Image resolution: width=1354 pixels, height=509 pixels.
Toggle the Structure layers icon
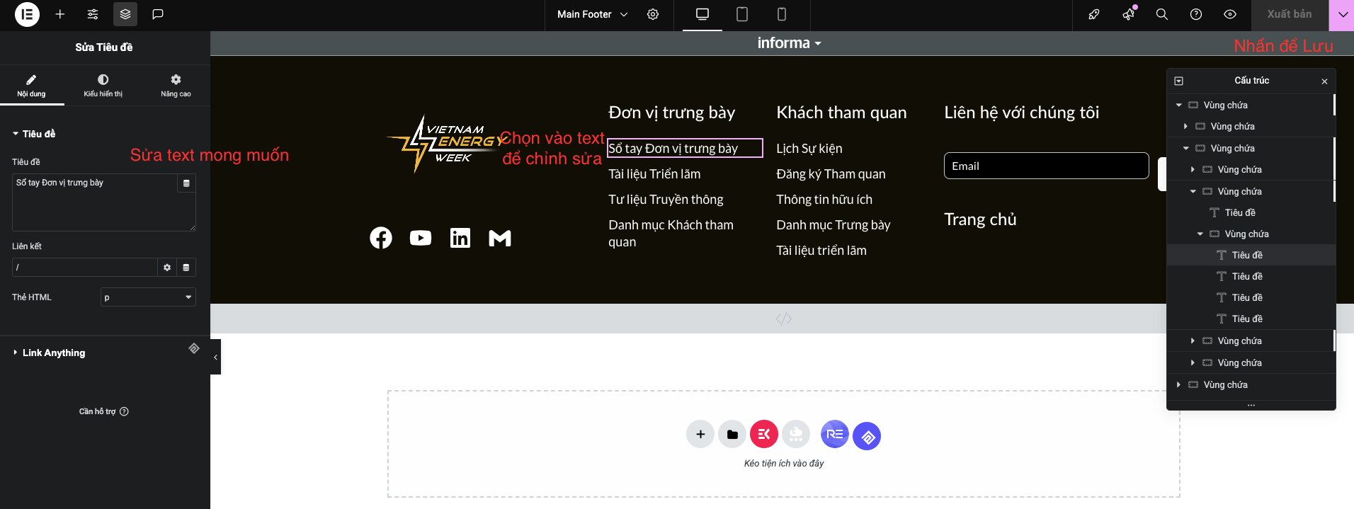coord(125,14)
